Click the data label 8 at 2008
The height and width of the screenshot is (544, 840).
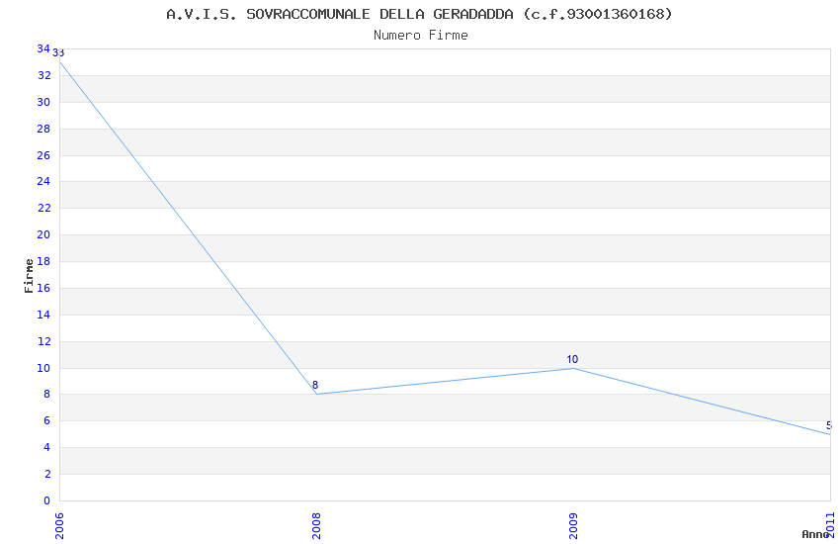point(315,385)
